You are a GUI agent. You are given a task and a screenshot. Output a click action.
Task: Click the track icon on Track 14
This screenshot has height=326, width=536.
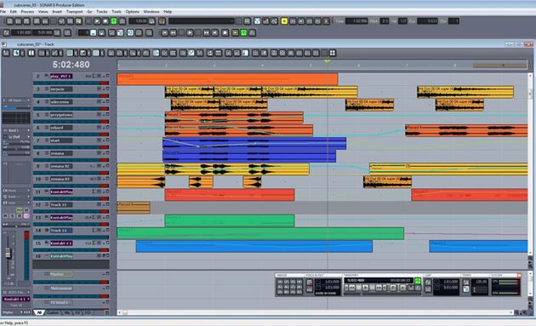click(x=47, y=230)
